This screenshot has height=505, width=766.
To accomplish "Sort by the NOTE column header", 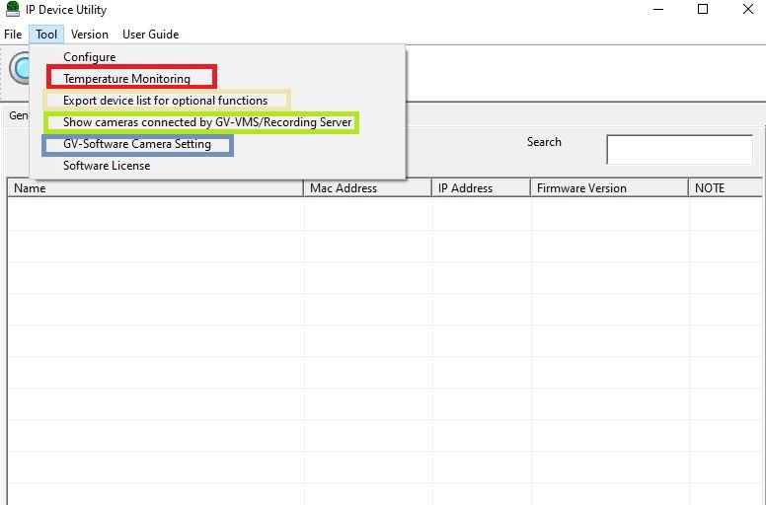I will tap(725, 188).
